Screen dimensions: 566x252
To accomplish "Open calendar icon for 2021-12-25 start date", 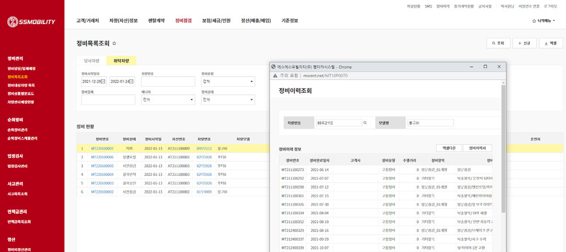I will [103, 82].
